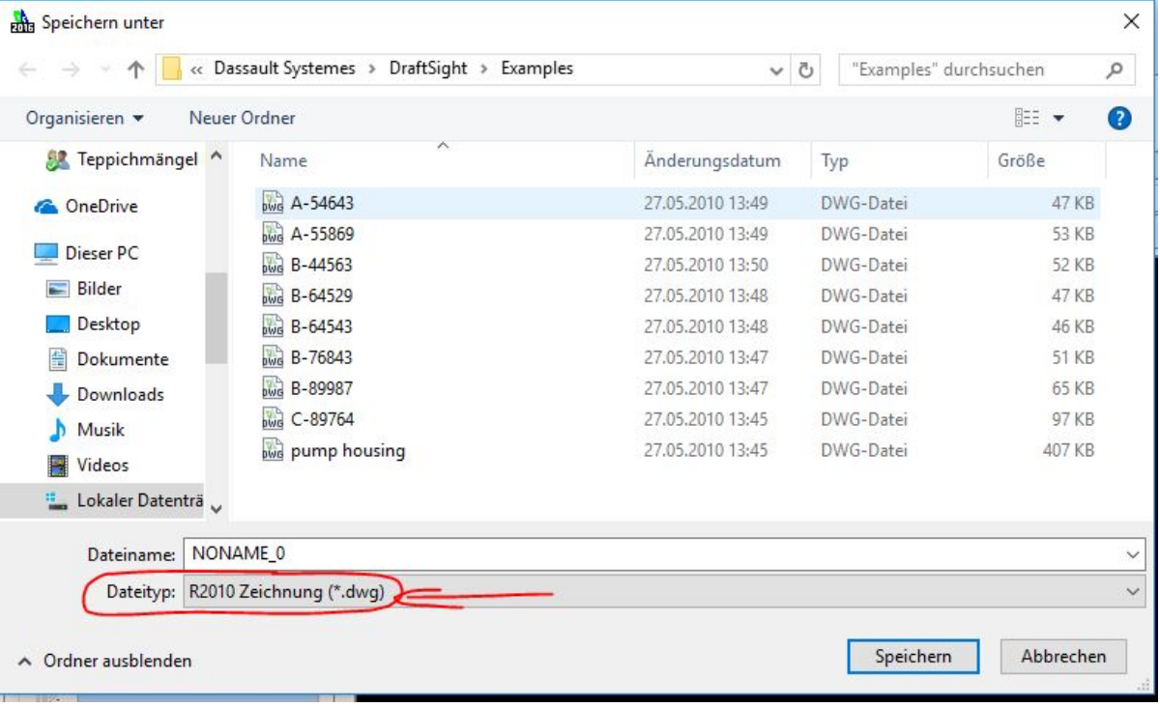Close the Speichern unter dialog
The height and width of the screenshot is (707, 1160).
1131,21
